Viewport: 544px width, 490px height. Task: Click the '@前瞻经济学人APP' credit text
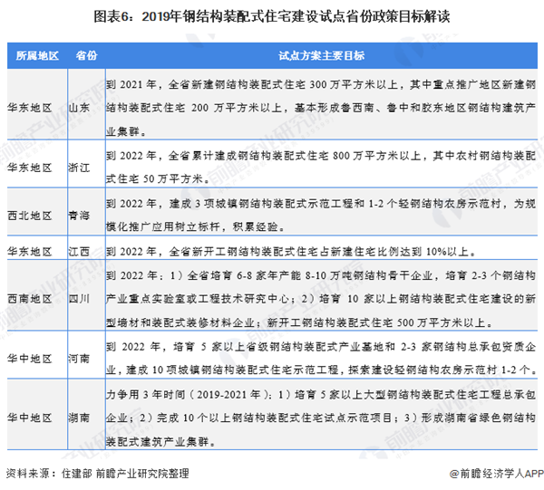click(x=497, y=474)
